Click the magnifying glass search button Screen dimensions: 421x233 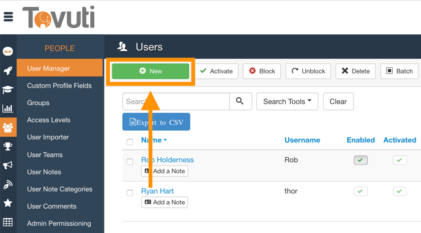(x=240, y=101)
